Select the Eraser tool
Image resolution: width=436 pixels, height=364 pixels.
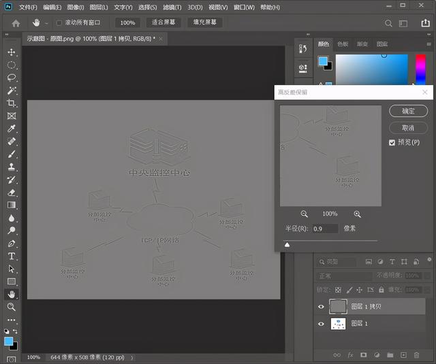click(12, 192)
